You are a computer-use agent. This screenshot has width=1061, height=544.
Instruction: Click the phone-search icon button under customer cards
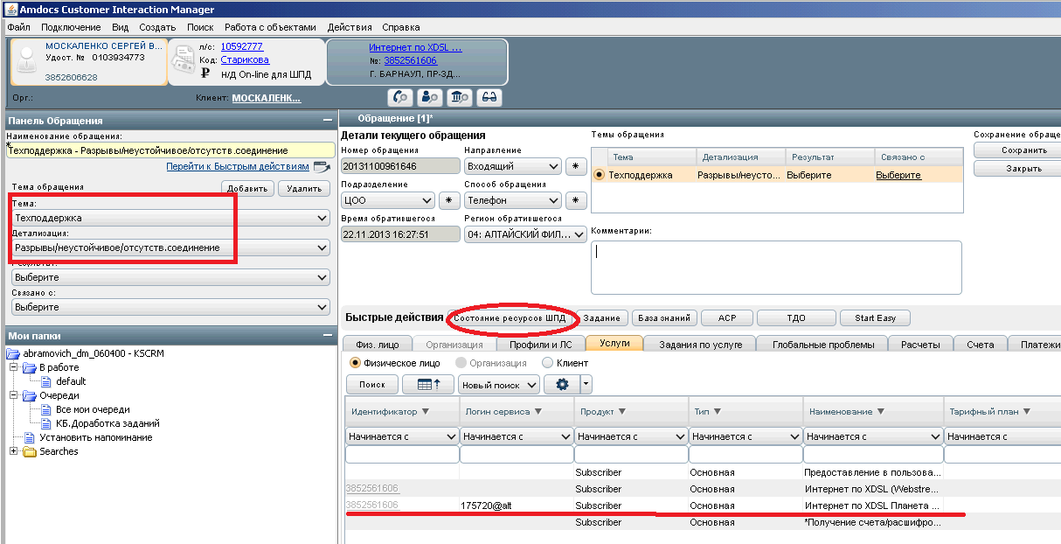401,97
